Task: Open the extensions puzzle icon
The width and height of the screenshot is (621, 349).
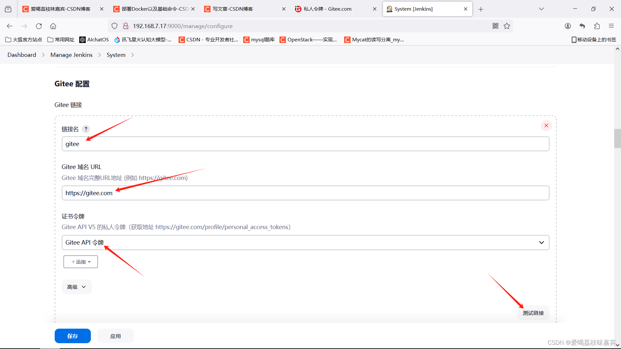Action: [x=597, y=26]
